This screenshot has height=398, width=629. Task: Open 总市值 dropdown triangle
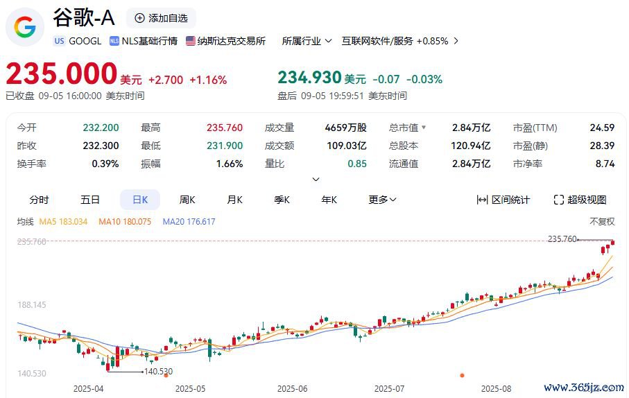(424, 128)
